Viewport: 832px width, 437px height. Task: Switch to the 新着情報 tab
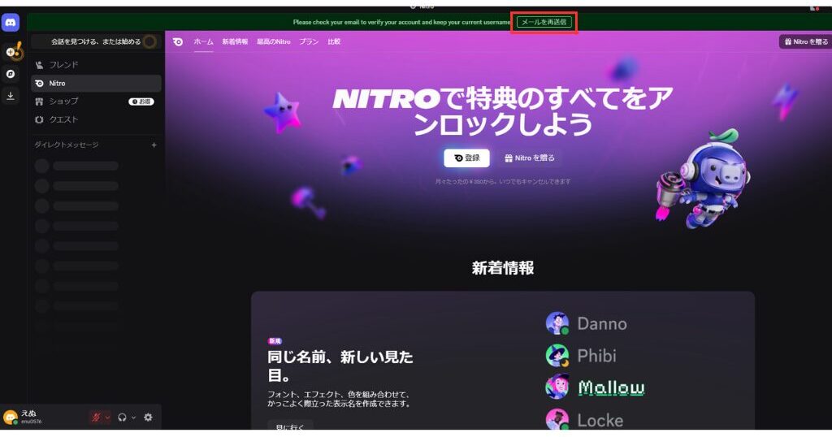pos(236,41)
